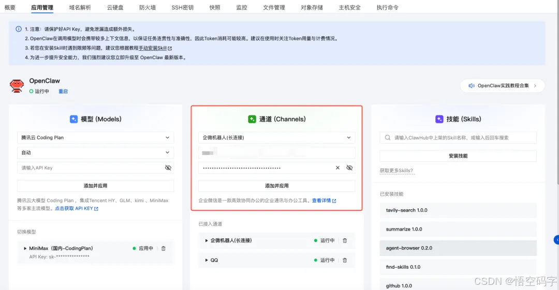
Task: Click the ClawHub Skill search field
Action: [458, 138]
